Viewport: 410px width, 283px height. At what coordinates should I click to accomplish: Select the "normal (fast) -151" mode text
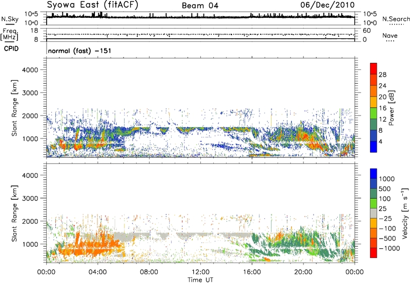[79, 51]
